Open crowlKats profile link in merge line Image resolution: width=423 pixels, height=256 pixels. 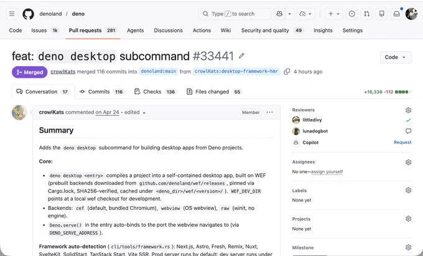(63, 72)
